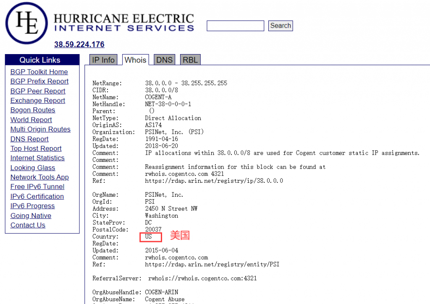This screenshot has height=304, width=430.
Task: Open BGP Prefix Report link
Action: tap(39, 81)
